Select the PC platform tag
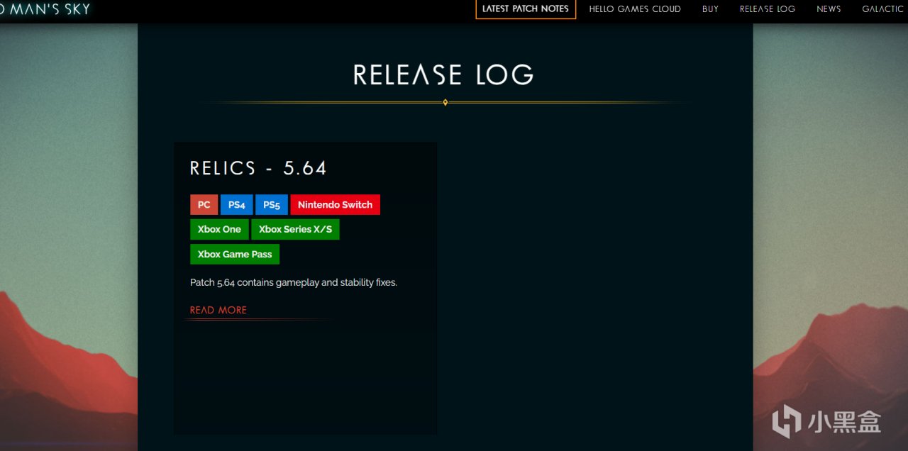 tap(204, 205)
